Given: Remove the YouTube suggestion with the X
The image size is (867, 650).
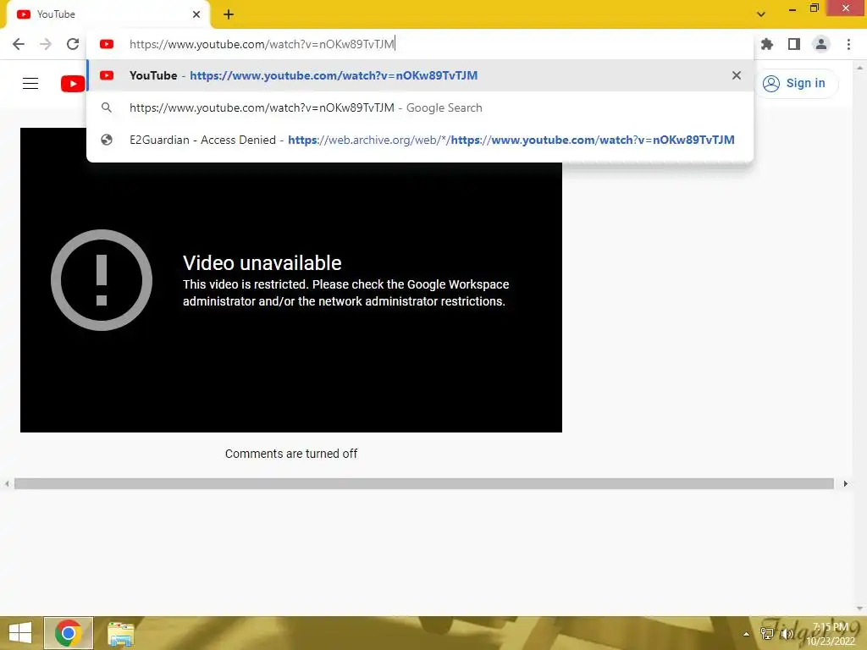Looking at the screenshot, I should coord(737,75).
